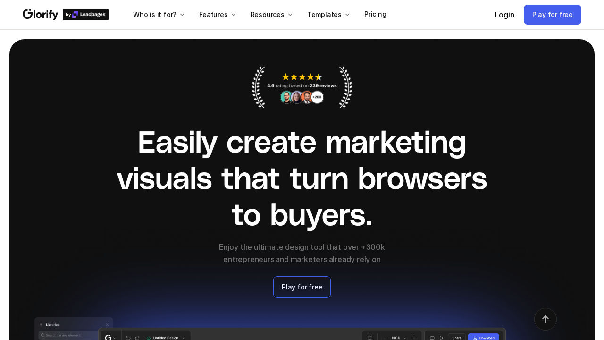
Task: Open the Templates dropdown menu
Action: (x=328, y=15)
